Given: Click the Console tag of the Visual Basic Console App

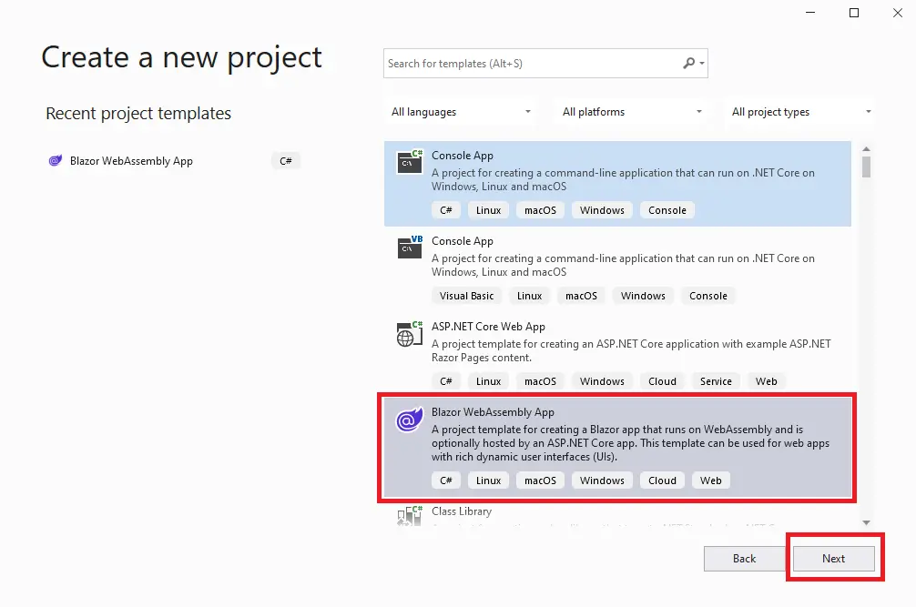Looking at the screenshot, I should (x=708, y=296).
